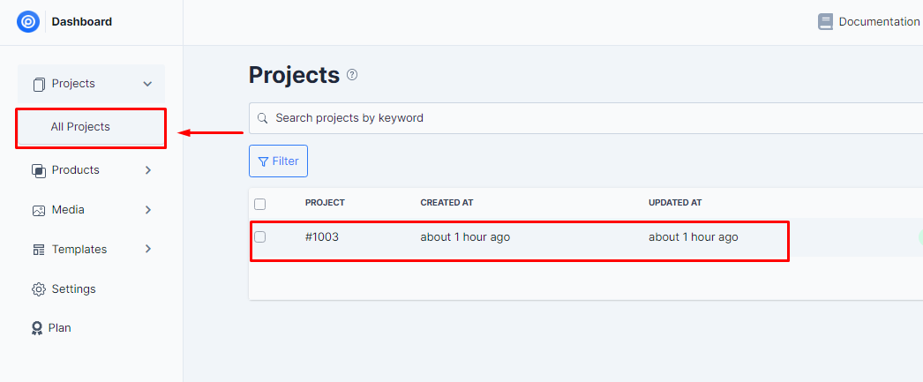Click the help icon beside Projects heading
This screenshot has height=382, width=923.
[352, 75]
